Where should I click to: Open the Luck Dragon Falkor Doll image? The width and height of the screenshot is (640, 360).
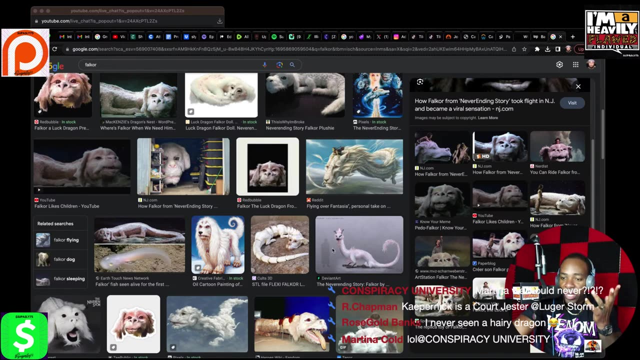[221, 95]
